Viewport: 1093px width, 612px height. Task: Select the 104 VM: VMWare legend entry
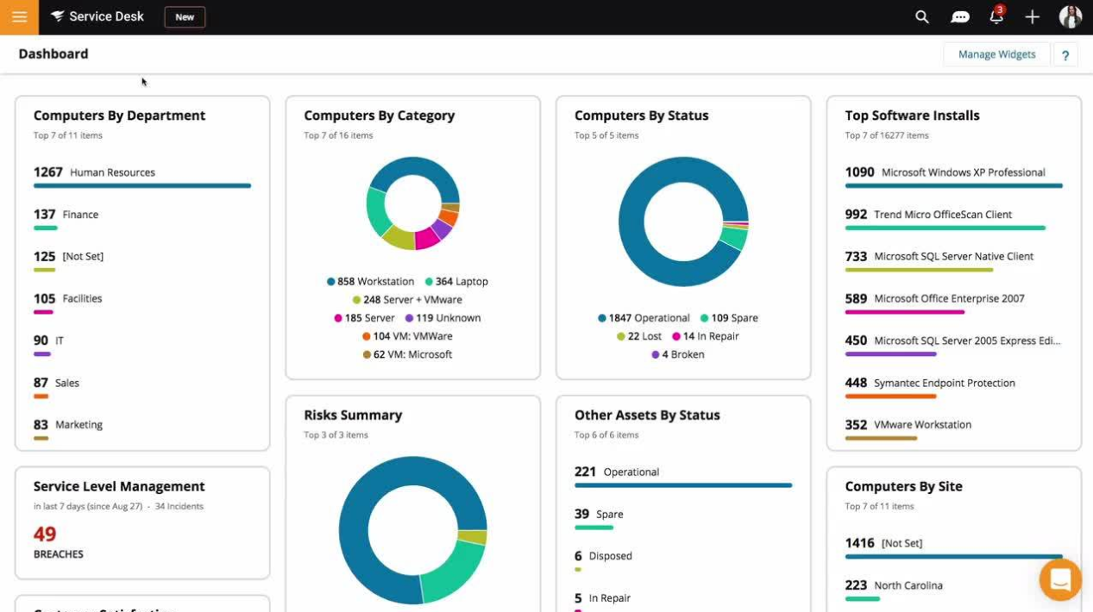407,336
